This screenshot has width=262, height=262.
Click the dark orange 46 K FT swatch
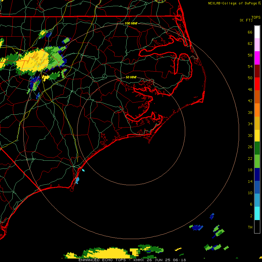[257, 97]
